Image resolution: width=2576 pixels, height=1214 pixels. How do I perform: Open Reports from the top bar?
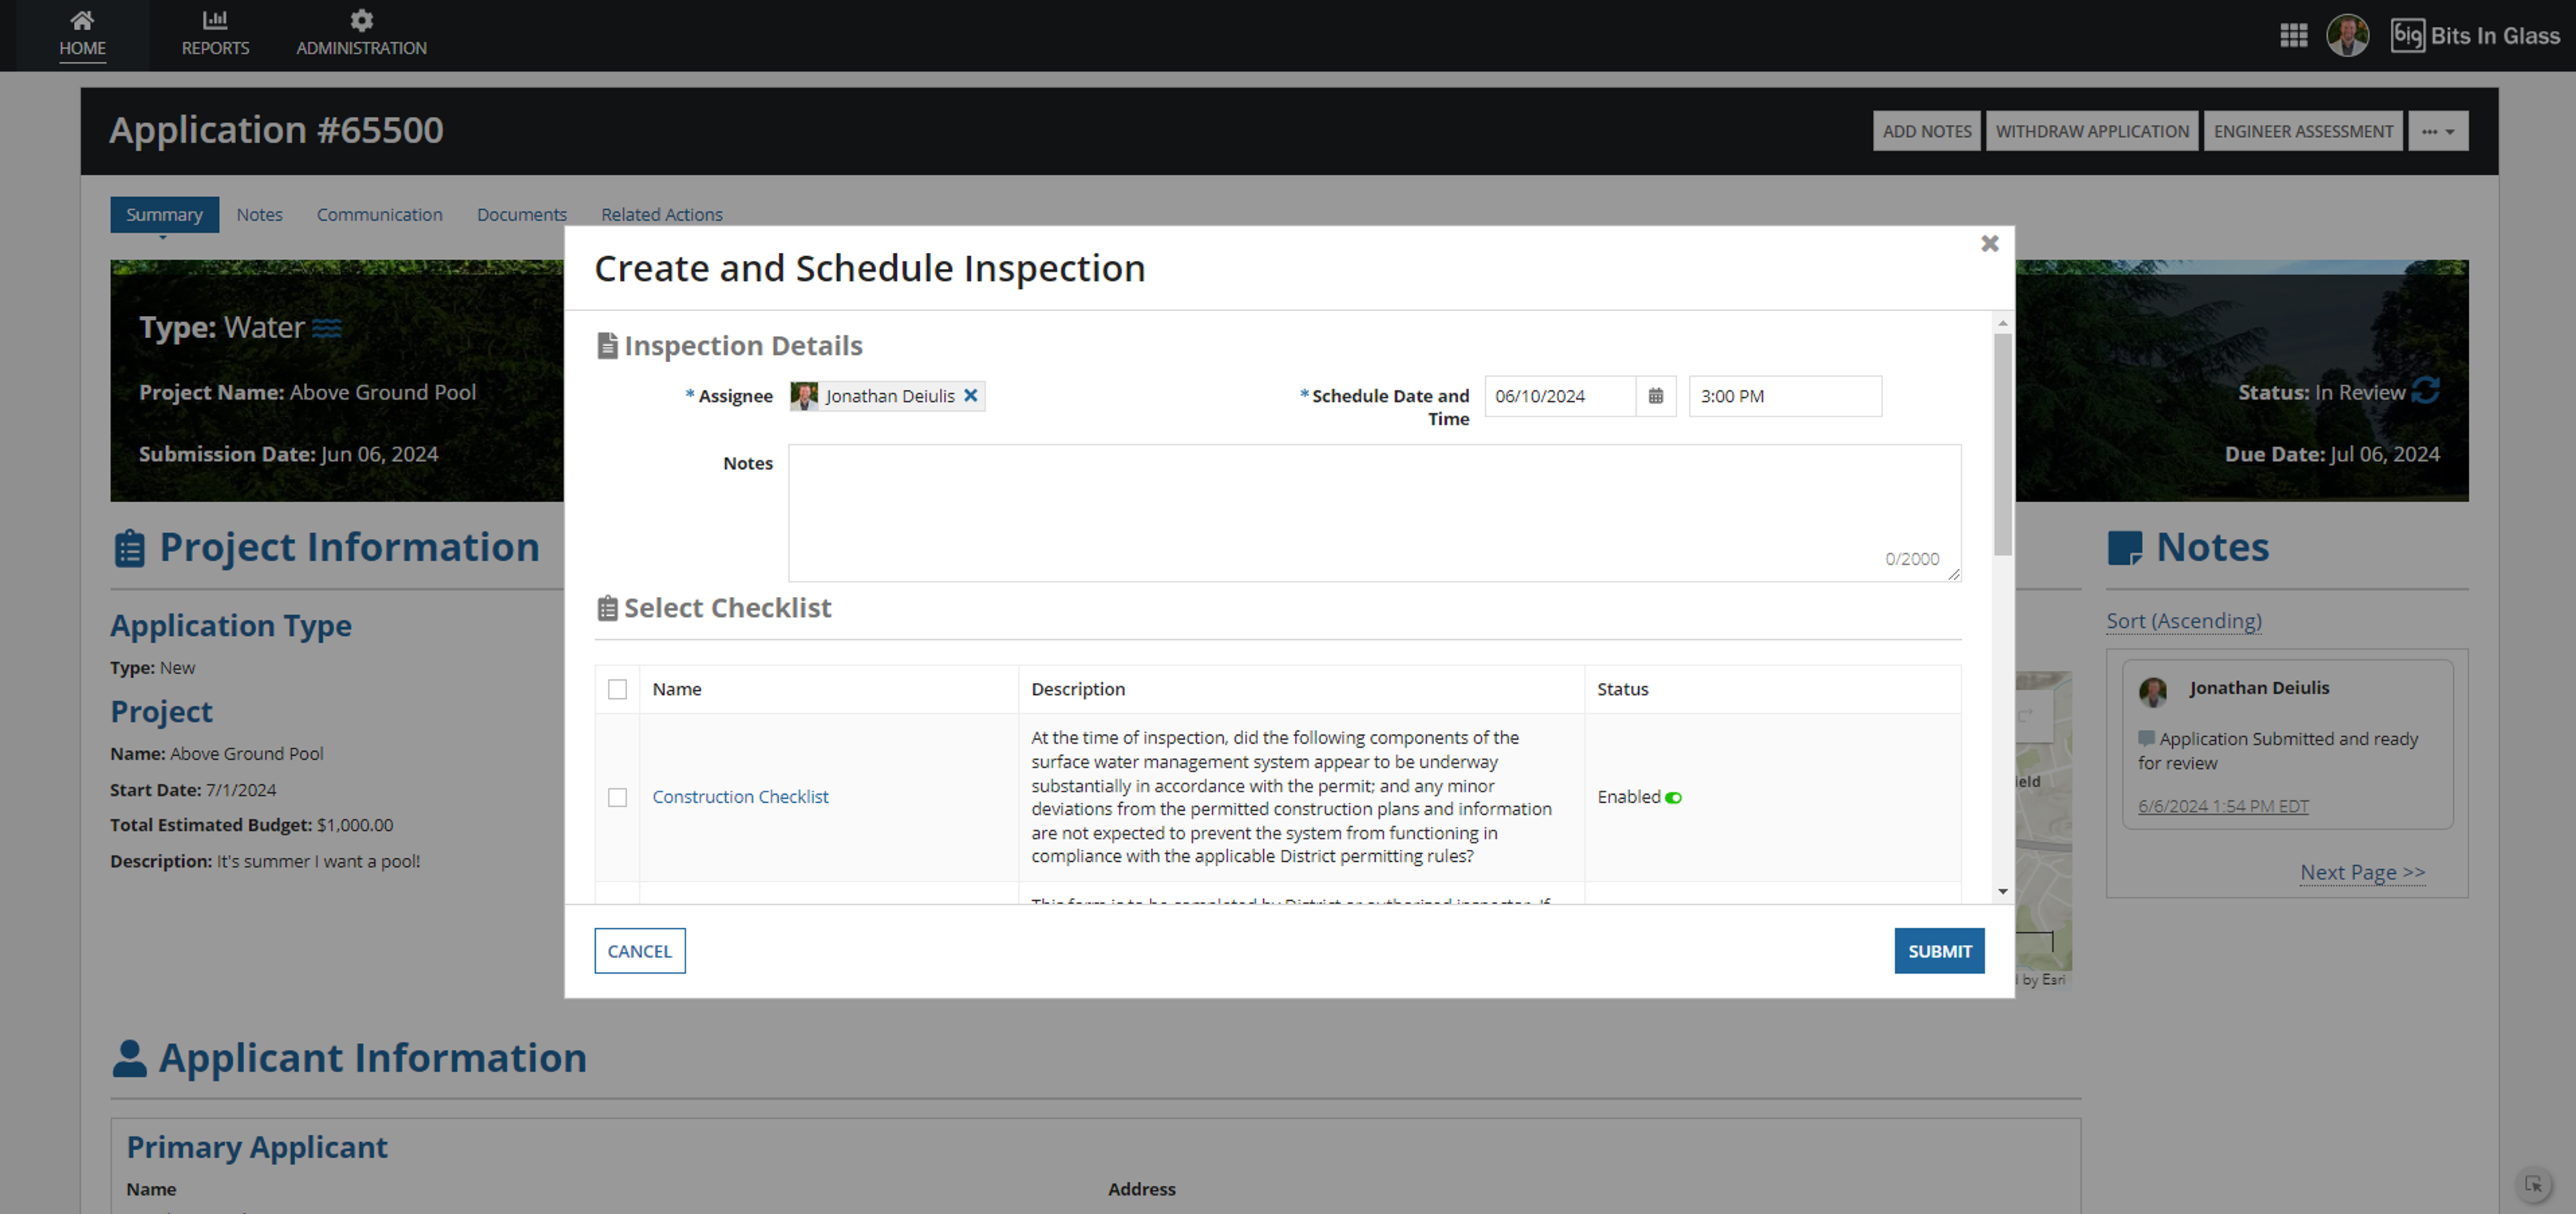215,34
